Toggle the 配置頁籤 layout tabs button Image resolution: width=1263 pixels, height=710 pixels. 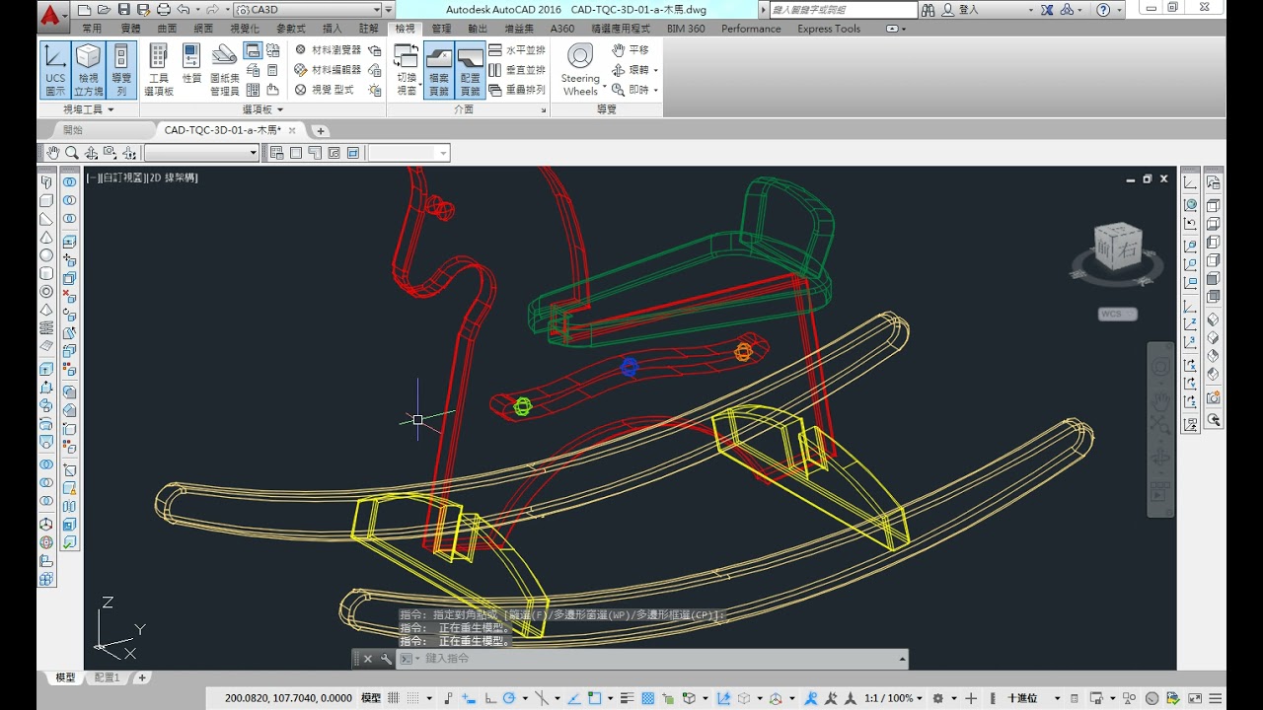471,72
